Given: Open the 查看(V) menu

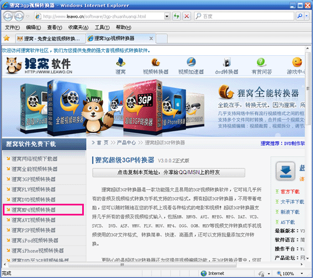Looking at the screenshot, I should 55,27.
